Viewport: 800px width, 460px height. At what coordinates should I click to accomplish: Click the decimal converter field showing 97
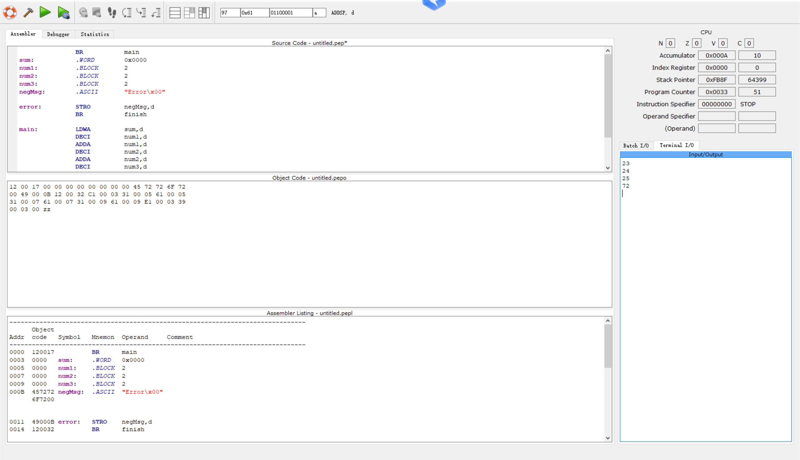pyautogui.click(x=230, y=12)
